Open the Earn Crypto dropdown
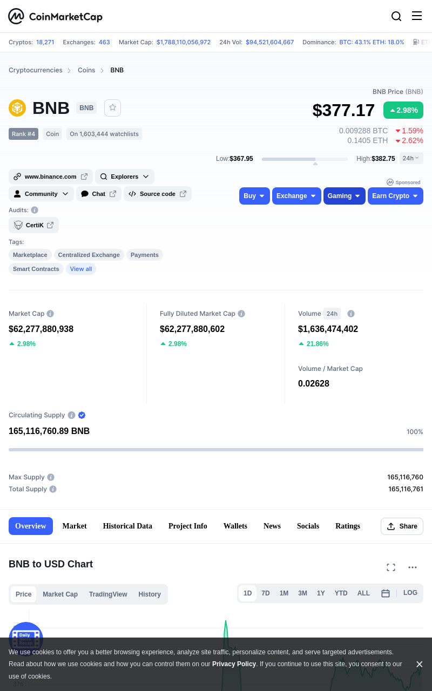This screenshot has height=691, width=432. [x=395, y=196]
